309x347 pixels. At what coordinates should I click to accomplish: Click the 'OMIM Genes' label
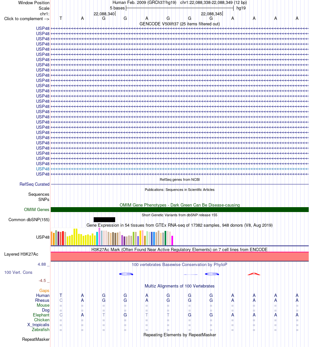pyautogui.click(x=36, y=209)
